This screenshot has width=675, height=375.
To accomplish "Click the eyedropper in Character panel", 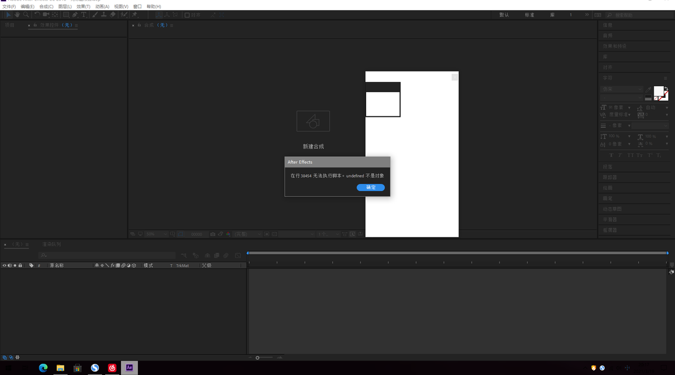I will (648, 89).
